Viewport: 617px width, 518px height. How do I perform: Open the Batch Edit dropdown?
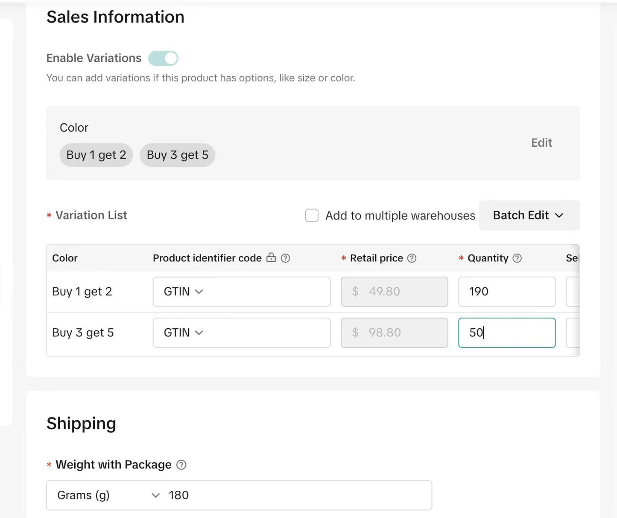tap(529, 215)
